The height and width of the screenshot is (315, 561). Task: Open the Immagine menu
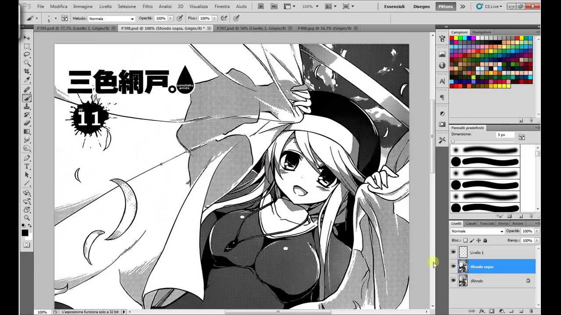[x=83, y=7]
